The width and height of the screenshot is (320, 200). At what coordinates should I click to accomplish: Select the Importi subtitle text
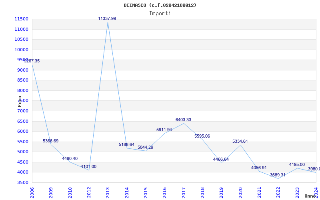160,14
